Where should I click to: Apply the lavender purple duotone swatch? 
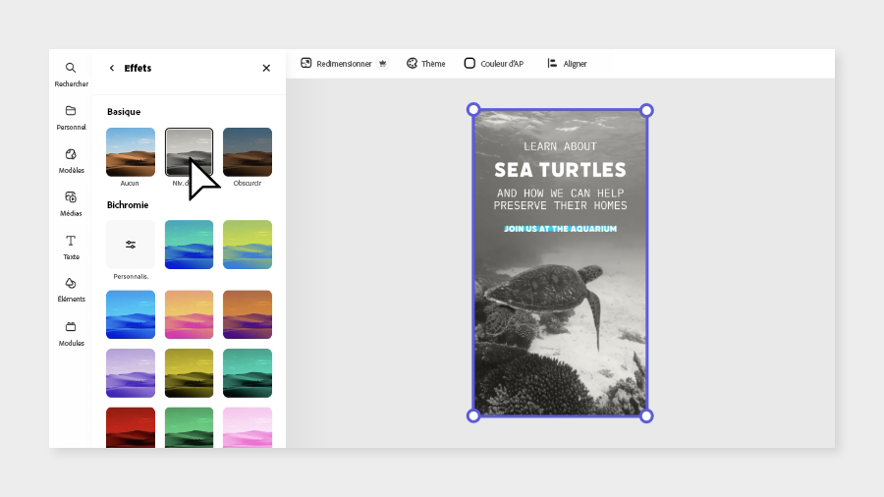tap(131, 373)
